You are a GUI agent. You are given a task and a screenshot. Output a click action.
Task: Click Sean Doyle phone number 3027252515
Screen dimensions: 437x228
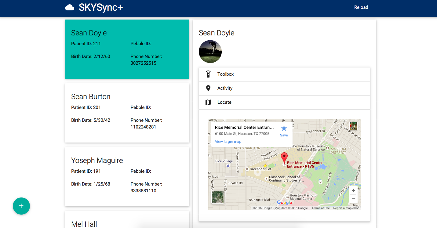(x=144, y=63)
